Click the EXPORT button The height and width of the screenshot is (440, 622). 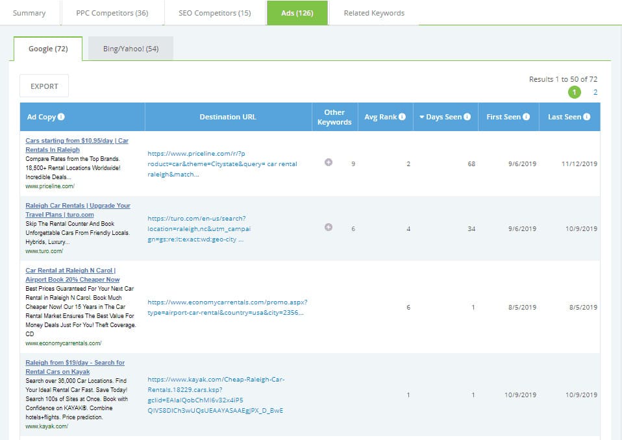pyautogui.click(x=44, y=86)
